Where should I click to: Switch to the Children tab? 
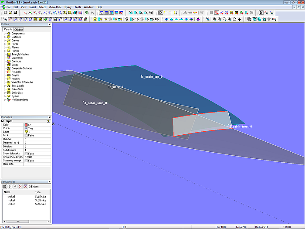coord(18,30)
